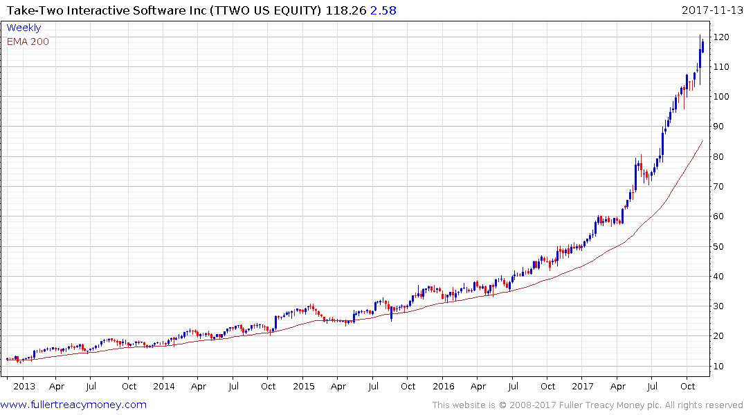The height and width of the screenshot is (415, 744).
Task: Click the last price value 118.26
Action: (346, 10)
